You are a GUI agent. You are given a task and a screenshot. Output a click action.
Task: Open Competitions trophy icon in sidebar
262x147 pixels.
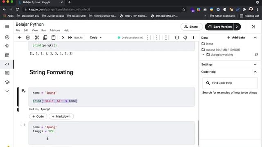[7, 46]
